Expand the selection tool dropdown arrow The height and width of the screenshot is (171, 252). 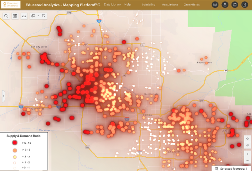click(x=38, y=16)
